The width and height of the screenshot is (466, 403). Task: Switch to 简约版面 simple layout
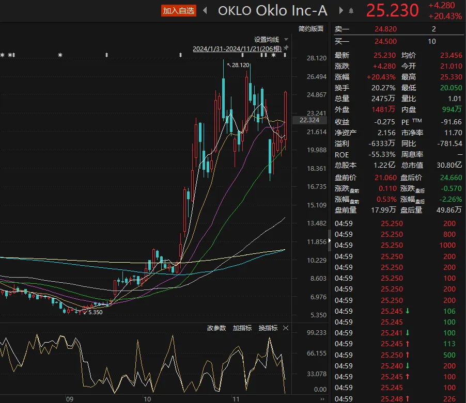pyautogui.click(x=311, y=29)
